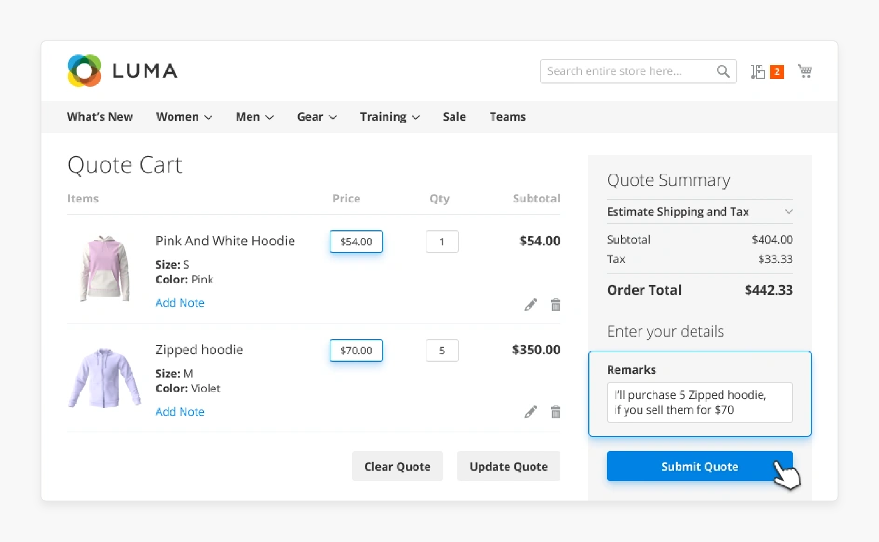The width and height of the screenshot is (879, 542).
Task: Click the Update Quote button
Action: click(x=508, y=466)
